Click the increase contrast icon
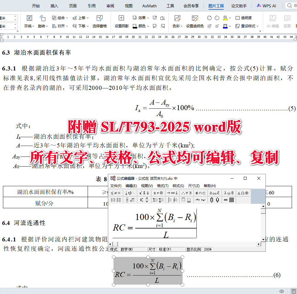Image resolution: width=297 pixels, height=294 pixels. [209, 18]
